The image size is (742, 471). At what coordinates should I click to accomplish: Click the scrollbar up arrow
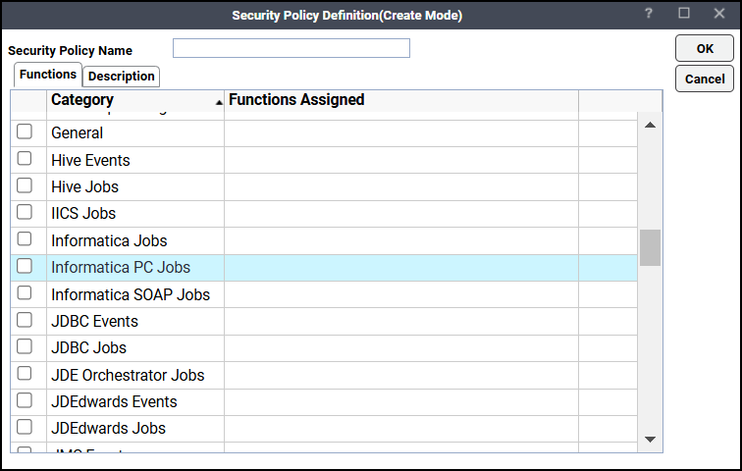coord(650,125)
